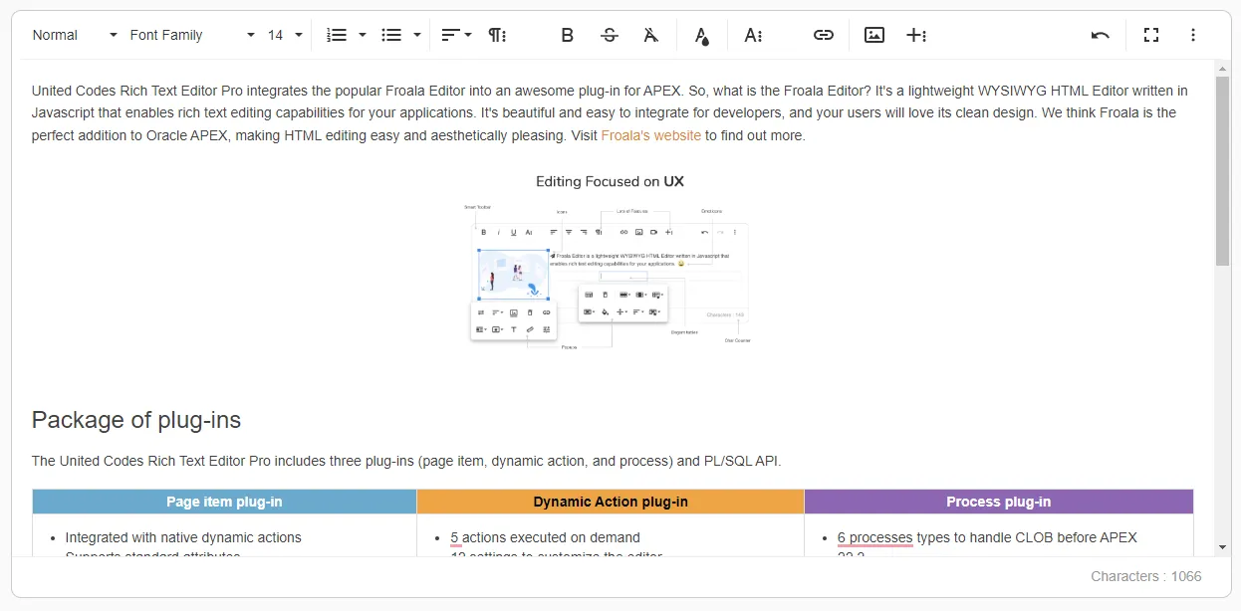This screenshot has width=1241, height=611.
Task: Open more text options
Action: point(753,35)
